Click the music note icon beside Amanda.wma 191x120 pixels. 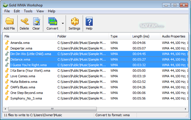(x=7, y=43)
